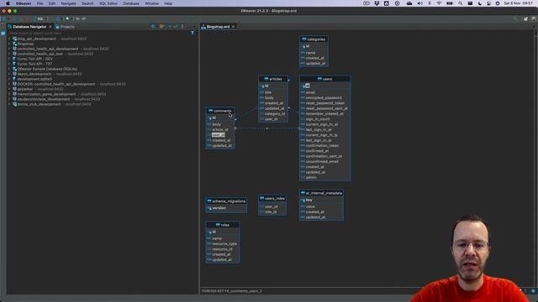The image size is (538, 302).
Task: Expand DBeaver Sample Database (SQLite)
Action: 9,69
